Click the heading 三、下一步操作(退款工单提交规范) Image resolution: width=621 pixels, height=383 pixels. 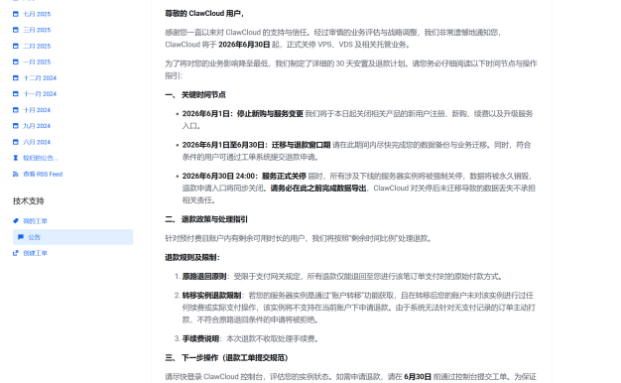coord(226,358)
